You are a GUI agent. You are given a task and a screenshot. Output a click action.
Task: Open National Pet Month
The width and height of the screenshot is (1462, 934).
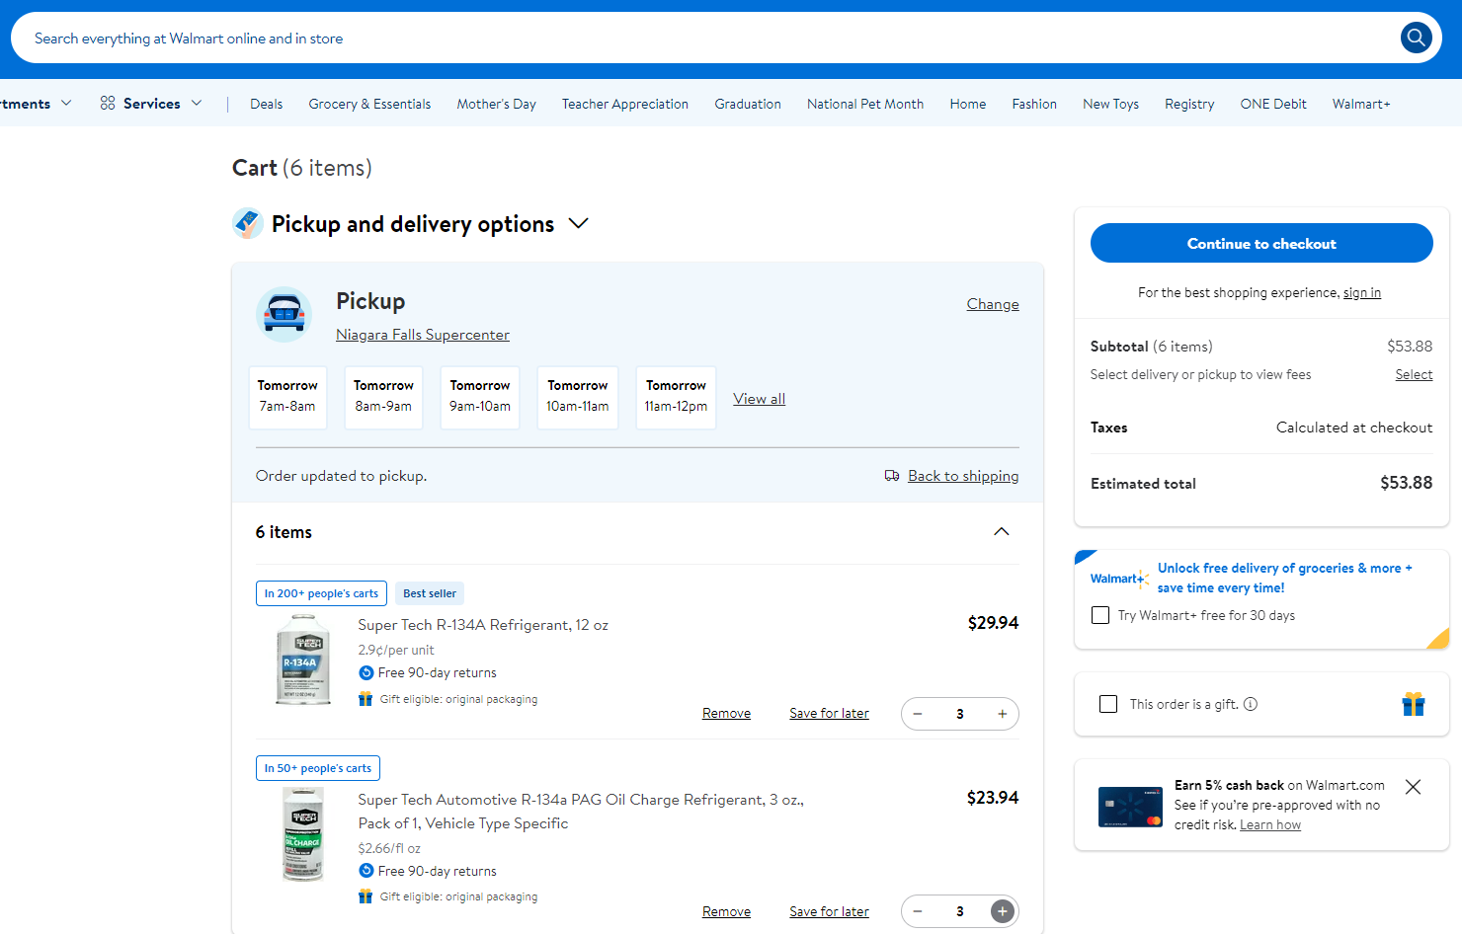[x=865, y=104]
